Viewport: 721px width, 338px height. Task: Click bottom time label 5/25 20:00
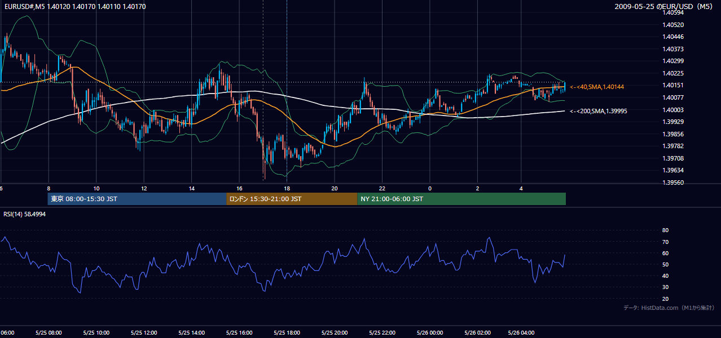(x=334, y=332)
